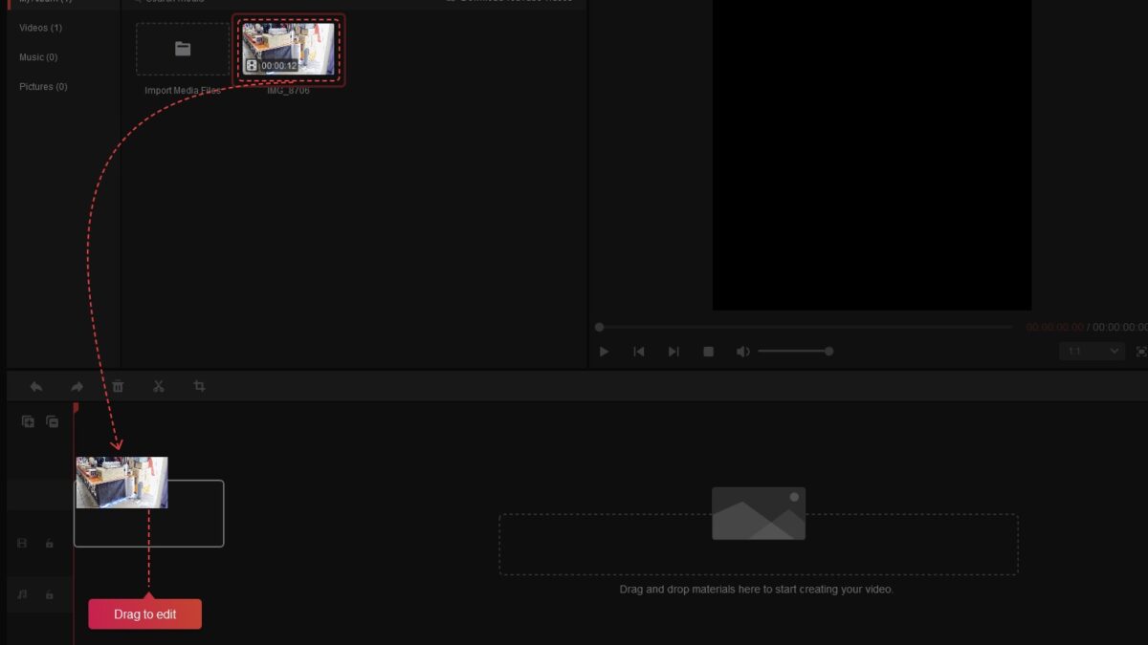The image size is (1148, 645).
Task: Click the red timeline playhead marker
Action: 76,408
